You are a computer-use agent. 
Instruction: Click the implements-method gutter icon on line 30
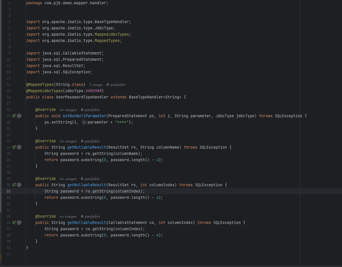(x=14, y=185)
